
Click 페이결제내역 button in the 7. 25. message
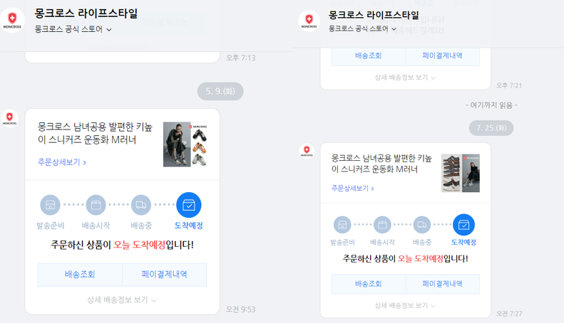tap(442, 284)
